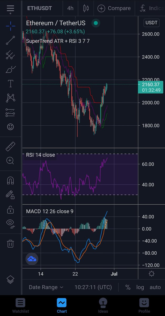Open the emoji icons tool

10,127
